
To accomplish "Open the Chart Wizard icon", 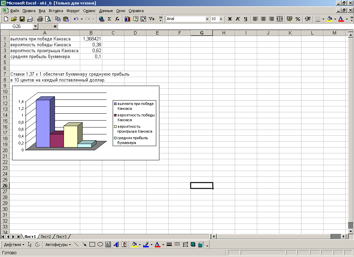I will coord(127,19).
